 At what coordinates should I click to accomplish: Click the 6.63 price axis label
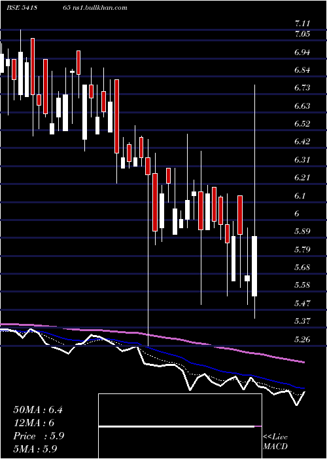(303, 106)
